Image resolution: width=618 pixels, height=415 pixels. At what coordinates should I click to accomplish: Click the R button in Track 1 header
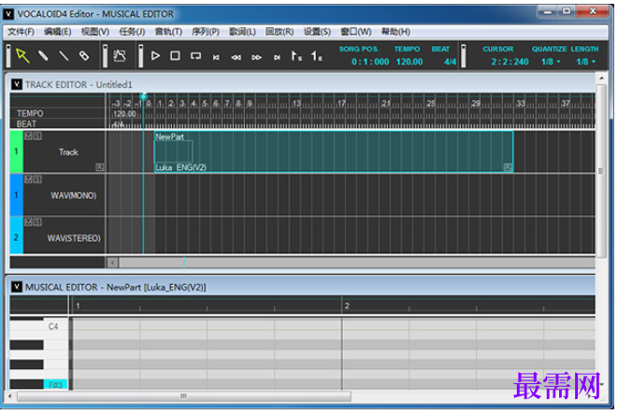[x=100, y=167]
